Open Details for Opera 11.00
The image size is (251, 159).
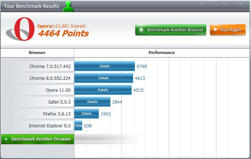pyautogui.click(x=103, y=90)
